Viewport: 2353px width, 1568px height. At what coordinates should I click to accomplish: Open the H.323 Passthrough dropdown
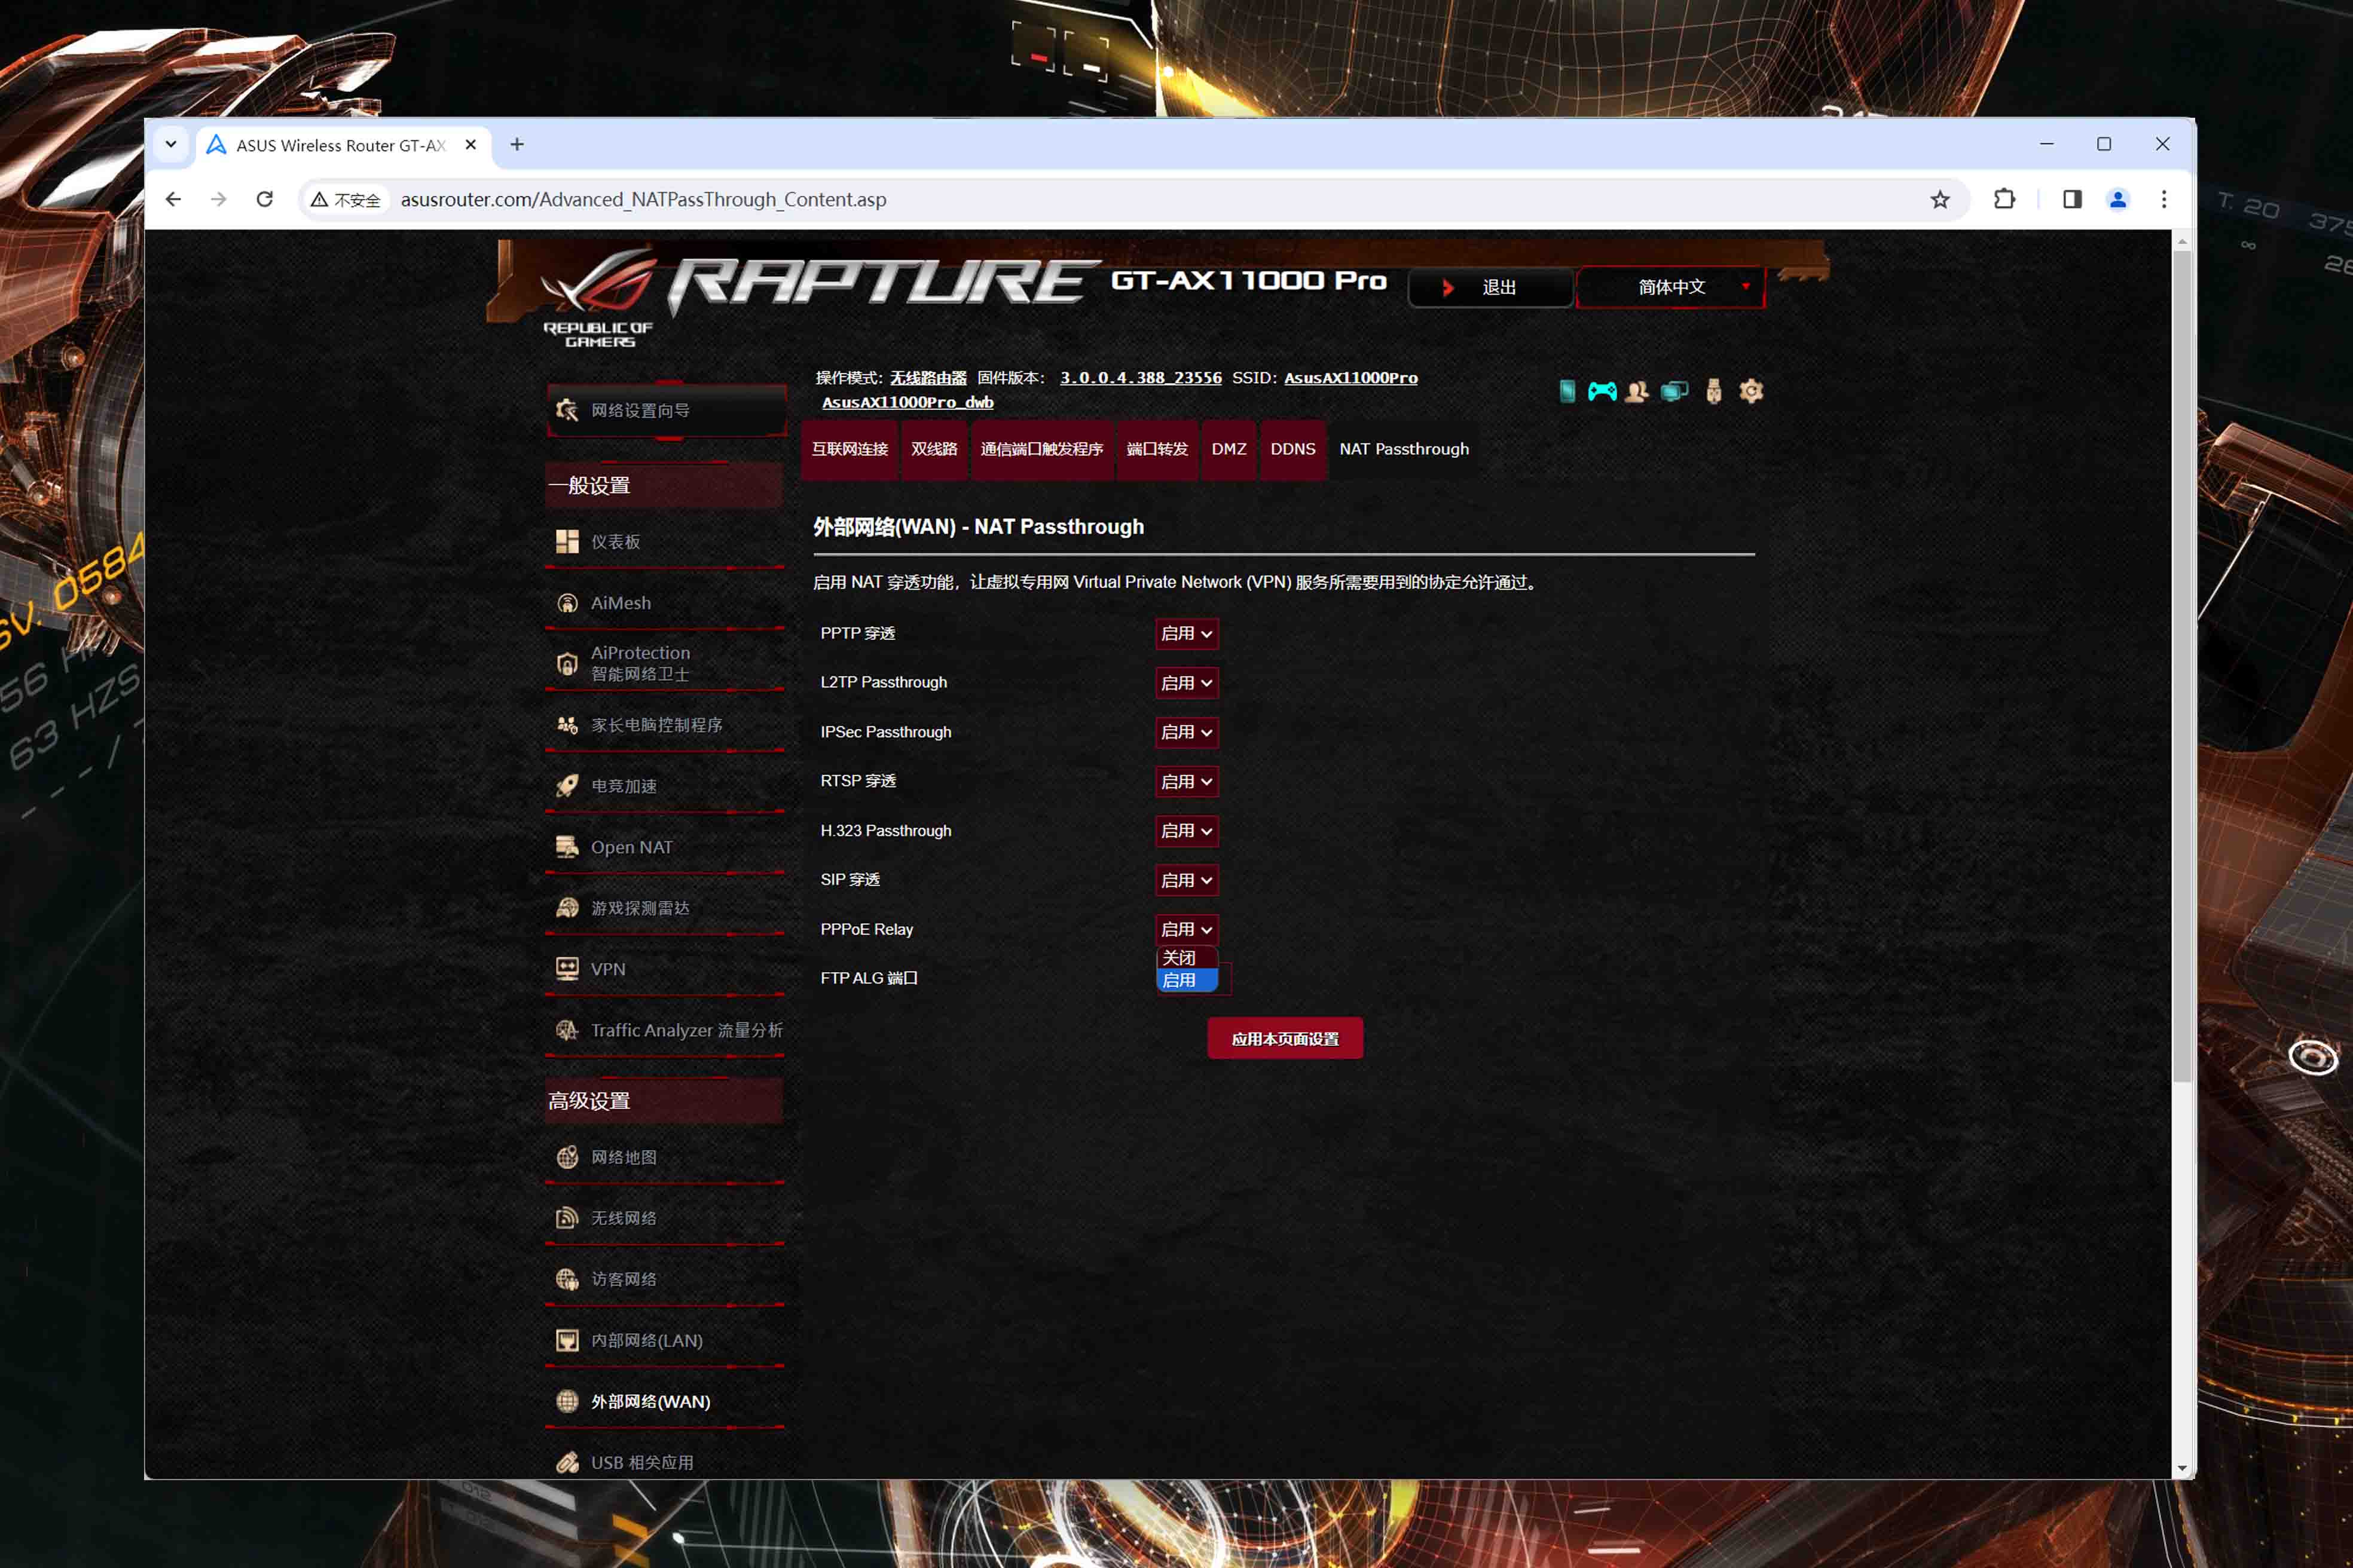coord(1187,831)
